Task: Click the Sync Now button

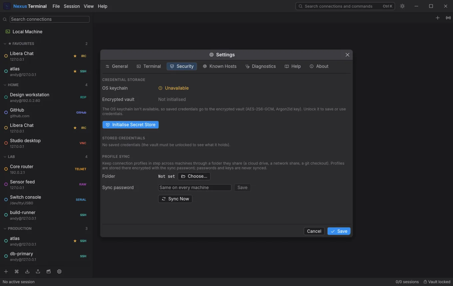Action: click(x=175, y=199)
